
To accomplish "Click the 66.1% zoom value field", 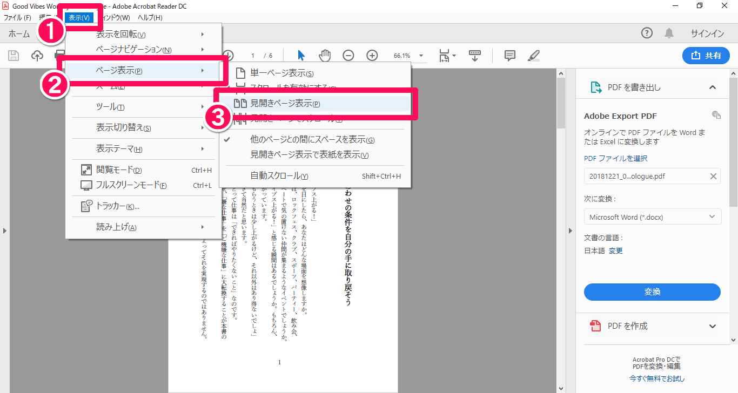I will [401, 56].
